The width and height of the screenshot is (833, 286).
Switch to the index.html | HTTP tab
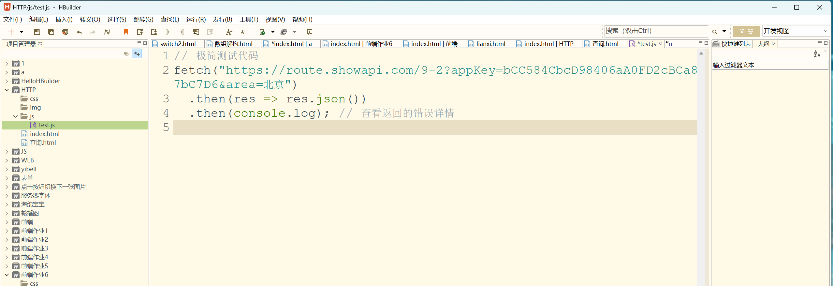point(549,44)
